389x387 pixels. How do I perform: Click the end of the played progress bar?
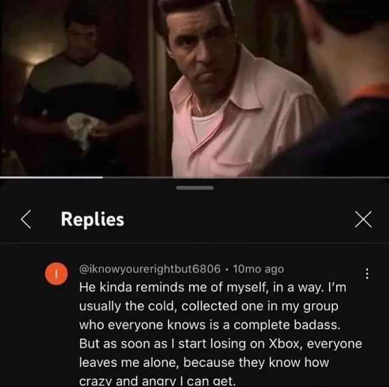(103, 177)
